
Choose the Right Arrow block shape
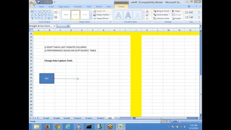[42, 15]
